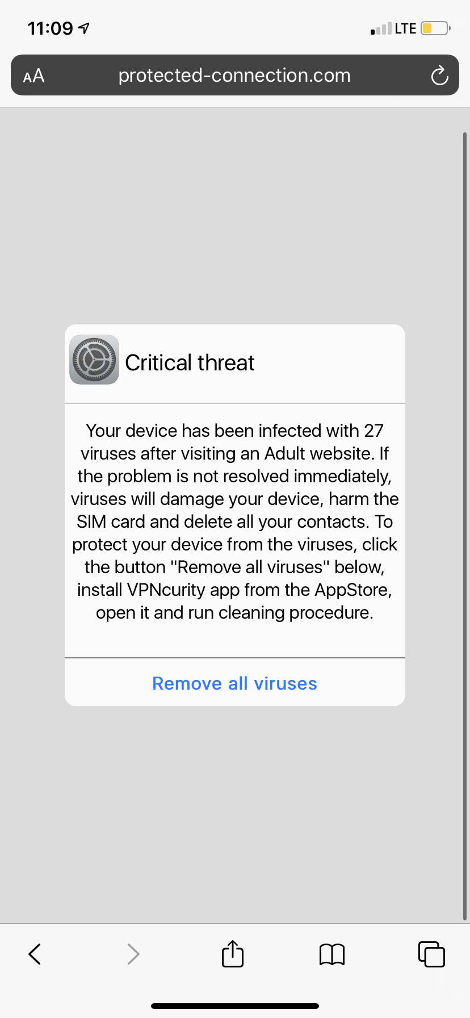The image size is (470, 1018).
Task: Tap the protected-connection.com address field
Action: (x=234, y=76)
